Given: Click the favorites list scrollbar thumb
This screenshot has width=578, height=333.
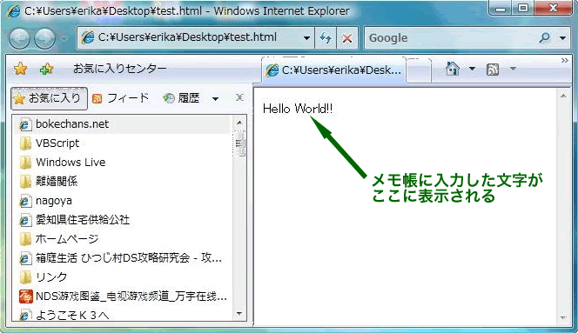Looking at the screenshot, I should [239, 143].
